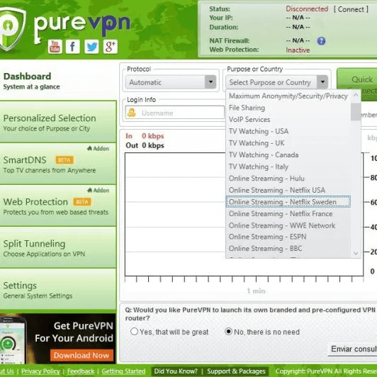Viewport: 377px width, 377px height.
Task: Click the Connect link in status
Action: point(351,9)
